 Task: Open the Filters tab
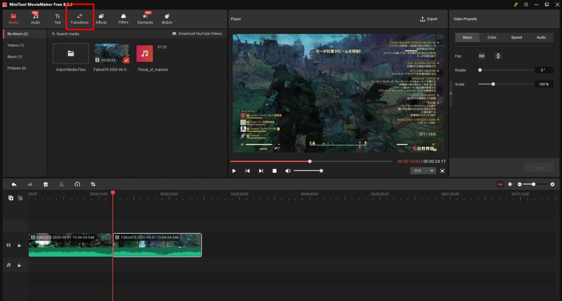123,19
